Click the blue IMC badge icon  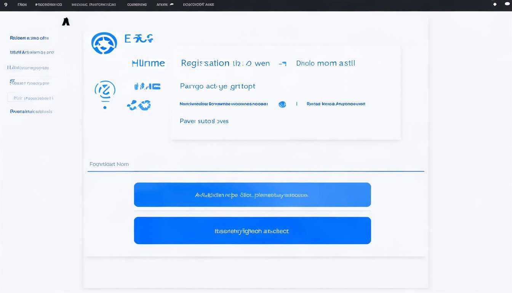point(147,87)
